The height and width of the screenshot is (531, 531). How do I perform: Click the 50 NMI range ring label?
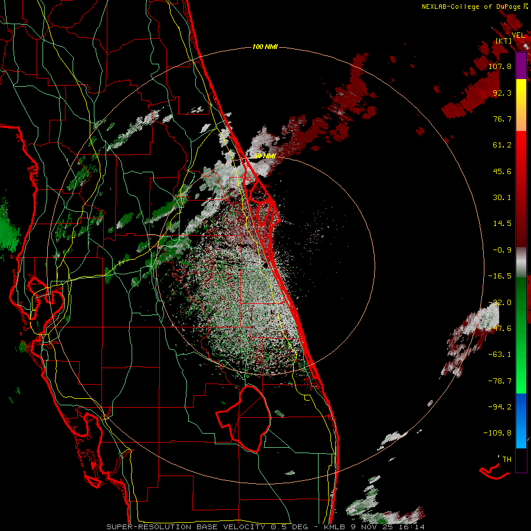pyautogui.click(x=265, y=156)
